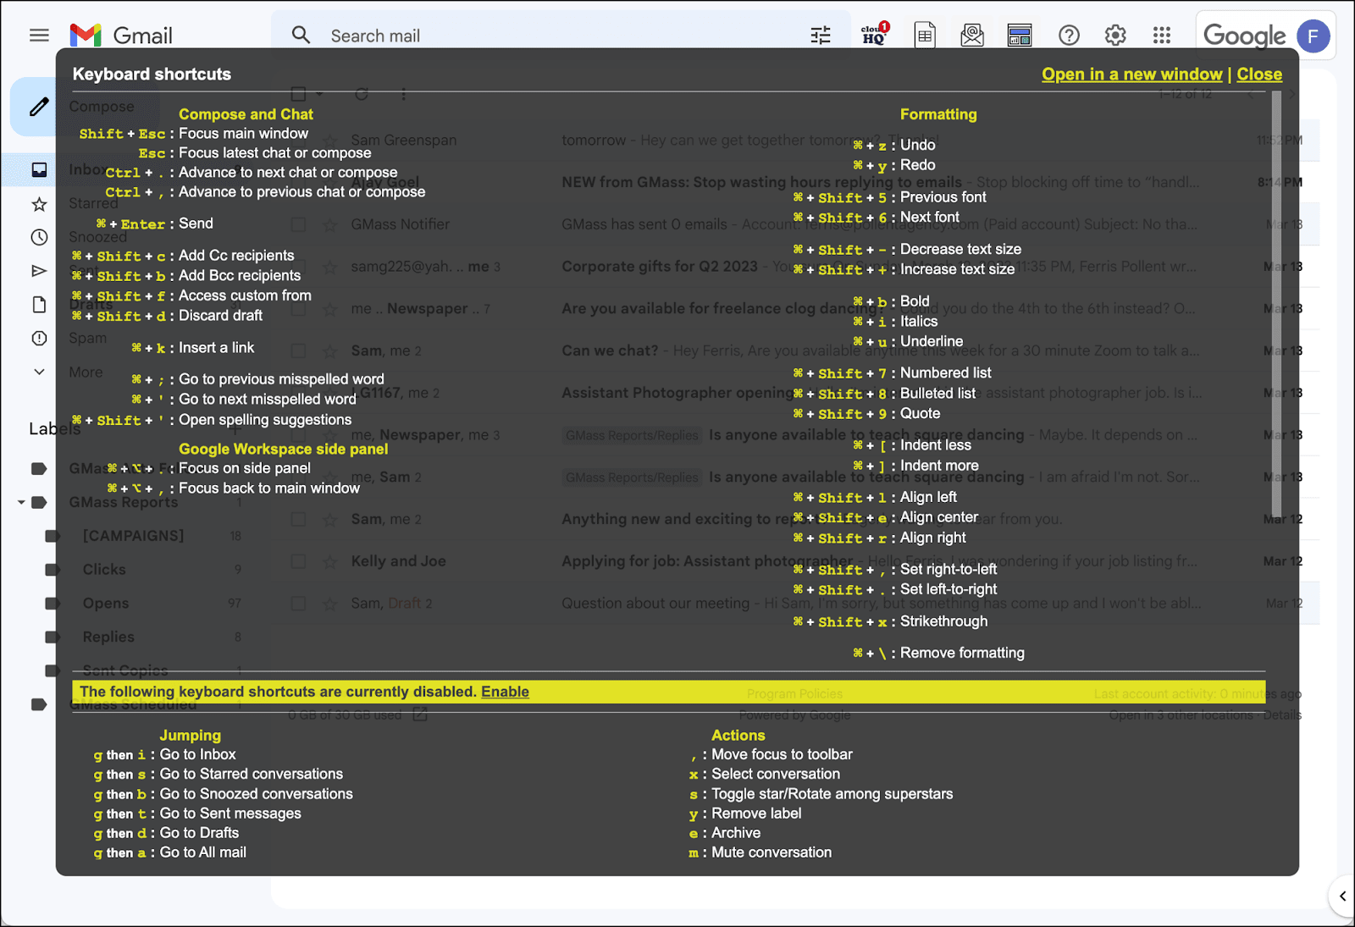
Task: Tick the GMass Notifier email checkbox
Action: [x=298, y=224]
